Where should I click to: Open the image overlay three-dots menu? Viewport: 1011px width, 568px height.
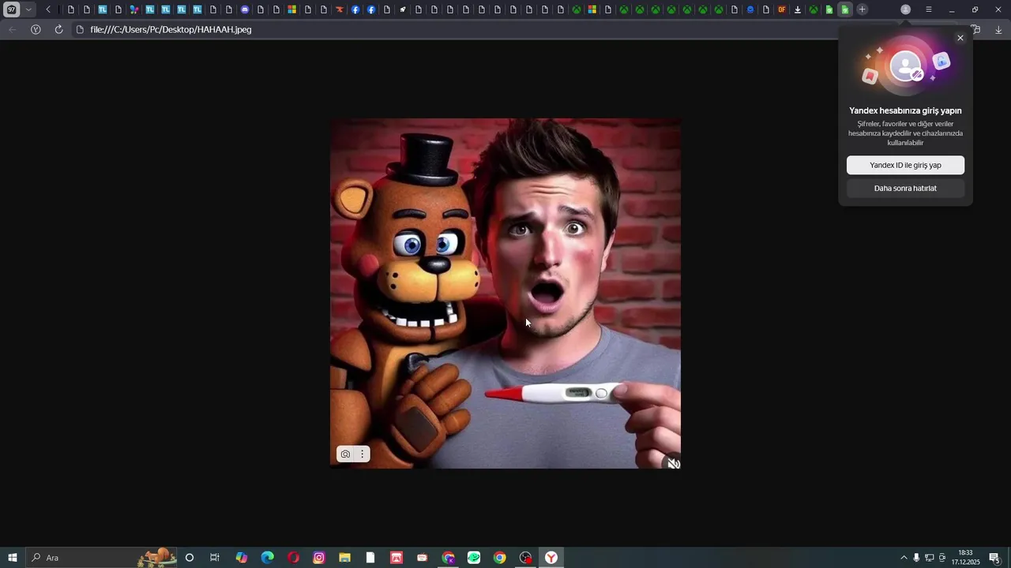tap(363, 454)
